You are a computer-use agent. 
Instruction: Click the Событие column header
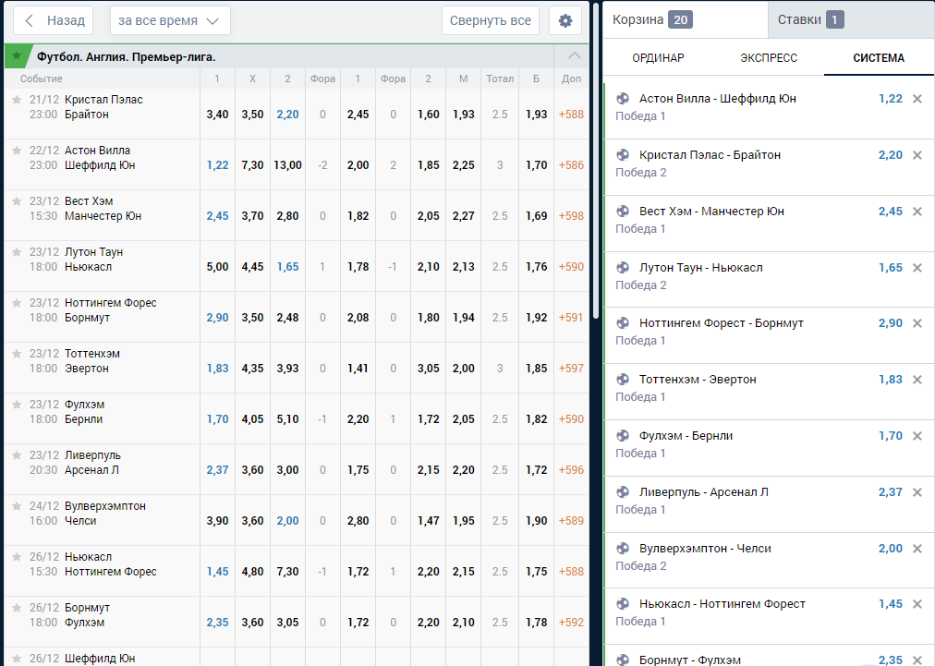[42, 79]
